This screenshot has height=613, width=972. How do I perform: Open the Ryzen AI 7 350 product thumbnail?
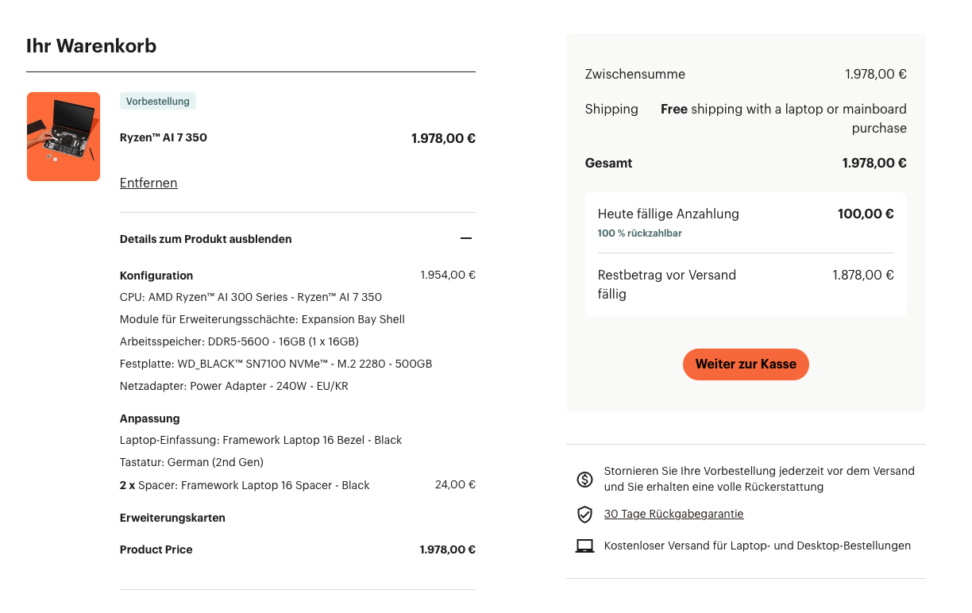pos(64,137)
